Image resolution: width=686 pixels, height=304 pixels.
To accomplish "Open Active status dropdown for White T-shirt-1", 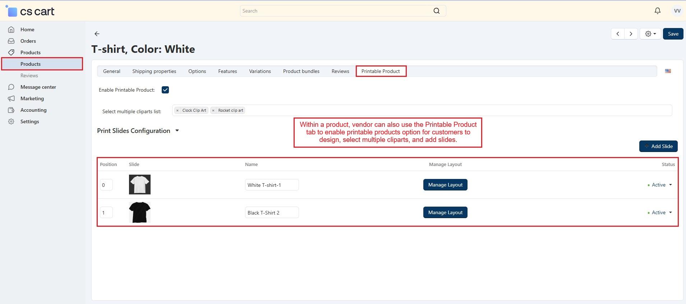I will [x=661, y=185].
